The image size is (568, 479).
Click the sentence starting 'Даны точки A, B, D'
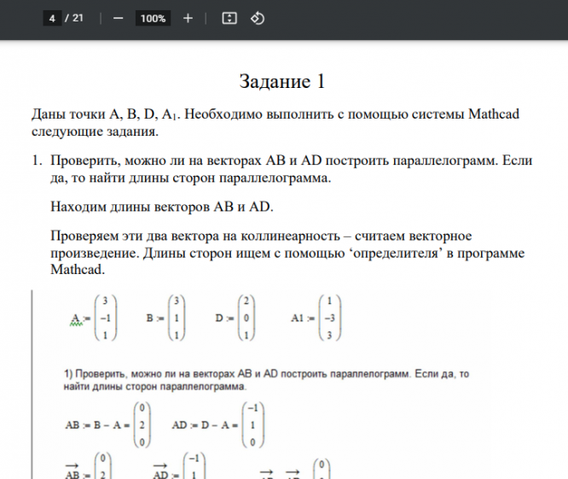[x=275, y=123]
